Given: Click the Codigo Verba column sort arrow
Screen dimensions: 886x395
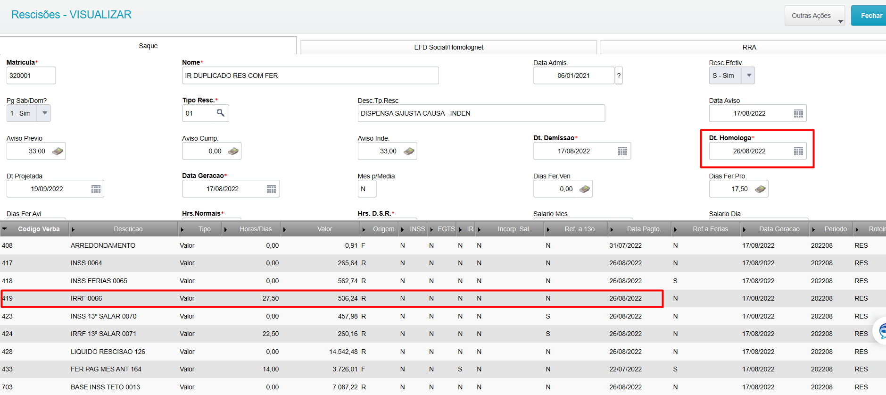Looking at the screenshot, I should [4, 229].
